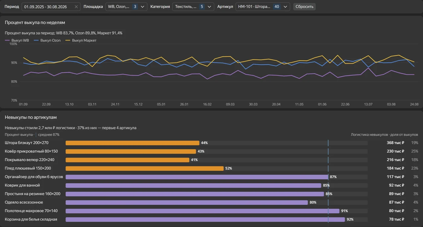Click the 01.09 date label on the chart axis
Viewport: 423px width, 227px height.
23,104
